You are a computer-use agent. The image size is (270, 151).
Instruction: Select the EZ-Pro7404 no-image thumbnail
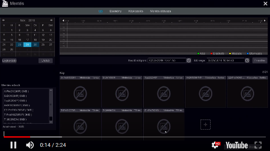(x=247, y=94)
